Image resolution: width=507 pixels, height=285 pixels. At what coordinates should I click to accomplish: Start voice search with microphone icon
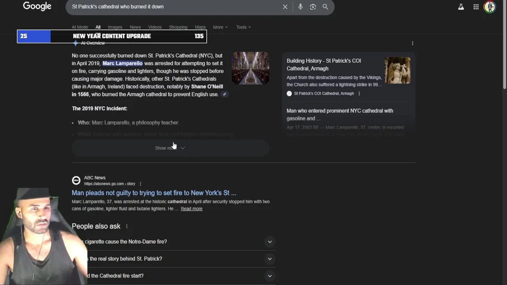click(x=300, y=7)
